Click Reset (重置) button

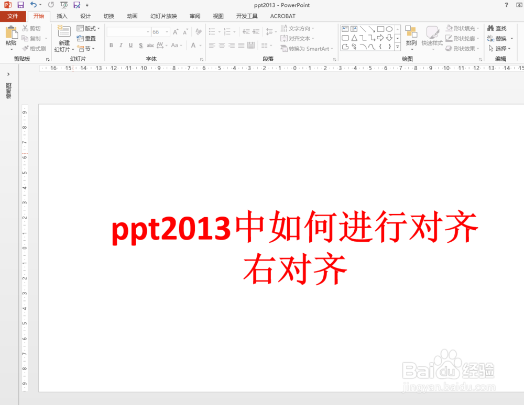click(86, 38)
